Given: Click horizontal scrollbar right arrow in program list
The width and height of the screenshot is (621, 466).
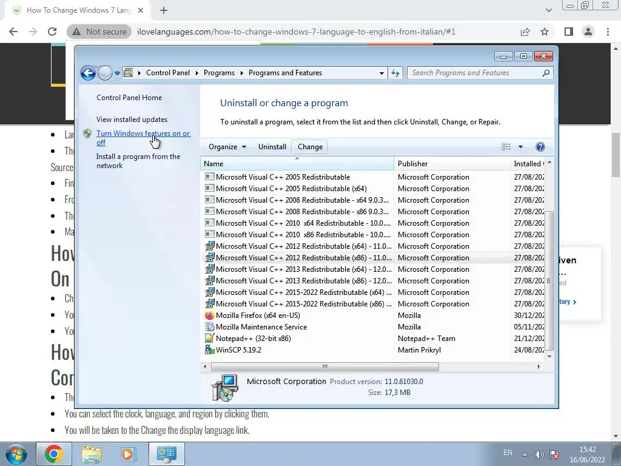Looking at the screenshot, I should [539, 366].
